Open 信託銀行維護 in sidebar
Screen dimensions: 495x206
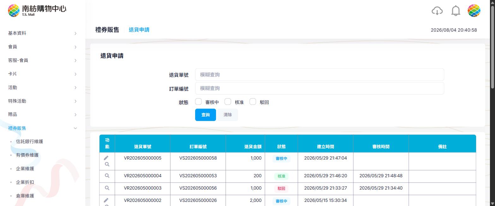point(29,142)
